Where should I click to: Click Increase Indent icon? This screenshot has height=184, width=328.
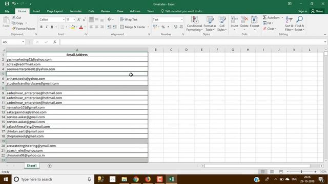click(x=115, y=27)
